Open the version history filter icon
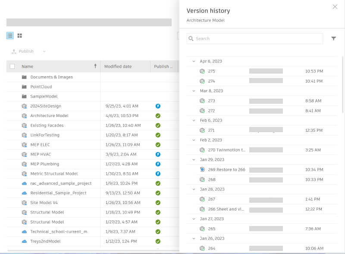The height and width of the screenshot is (254, 345). (x=333, y=39)
